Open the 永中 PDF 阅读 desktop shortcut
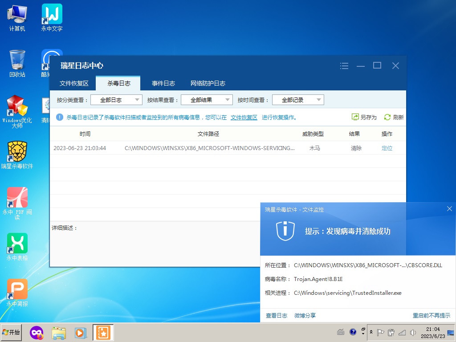Screen dimensions: 456x342 click(x=17, y=203)
